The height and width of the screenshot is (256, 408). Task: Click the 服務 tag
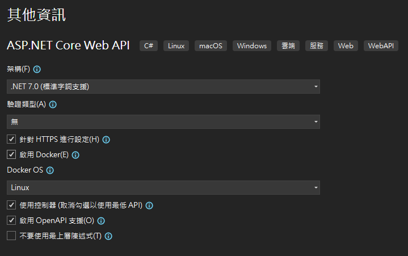(x=317, y=46)
